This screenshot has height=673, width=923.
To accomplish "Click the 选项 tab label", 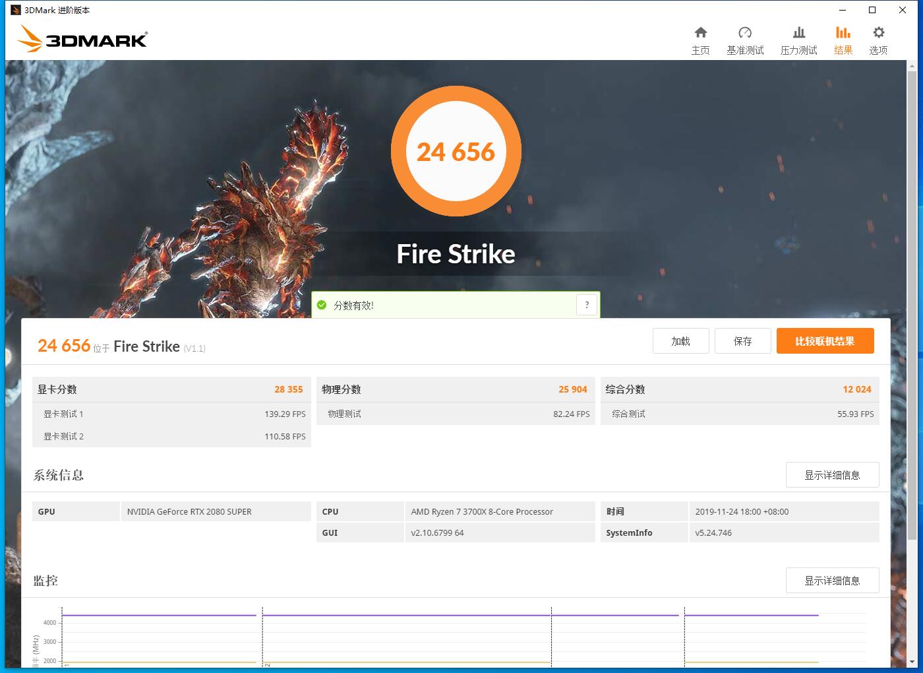I will pyautogui.click(x=878, y=50).
